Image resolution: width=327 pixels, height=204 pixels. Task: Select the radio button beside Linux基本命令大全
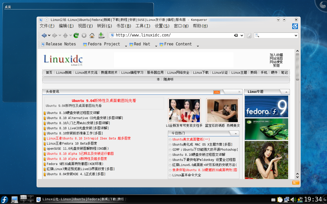[170, 175]
